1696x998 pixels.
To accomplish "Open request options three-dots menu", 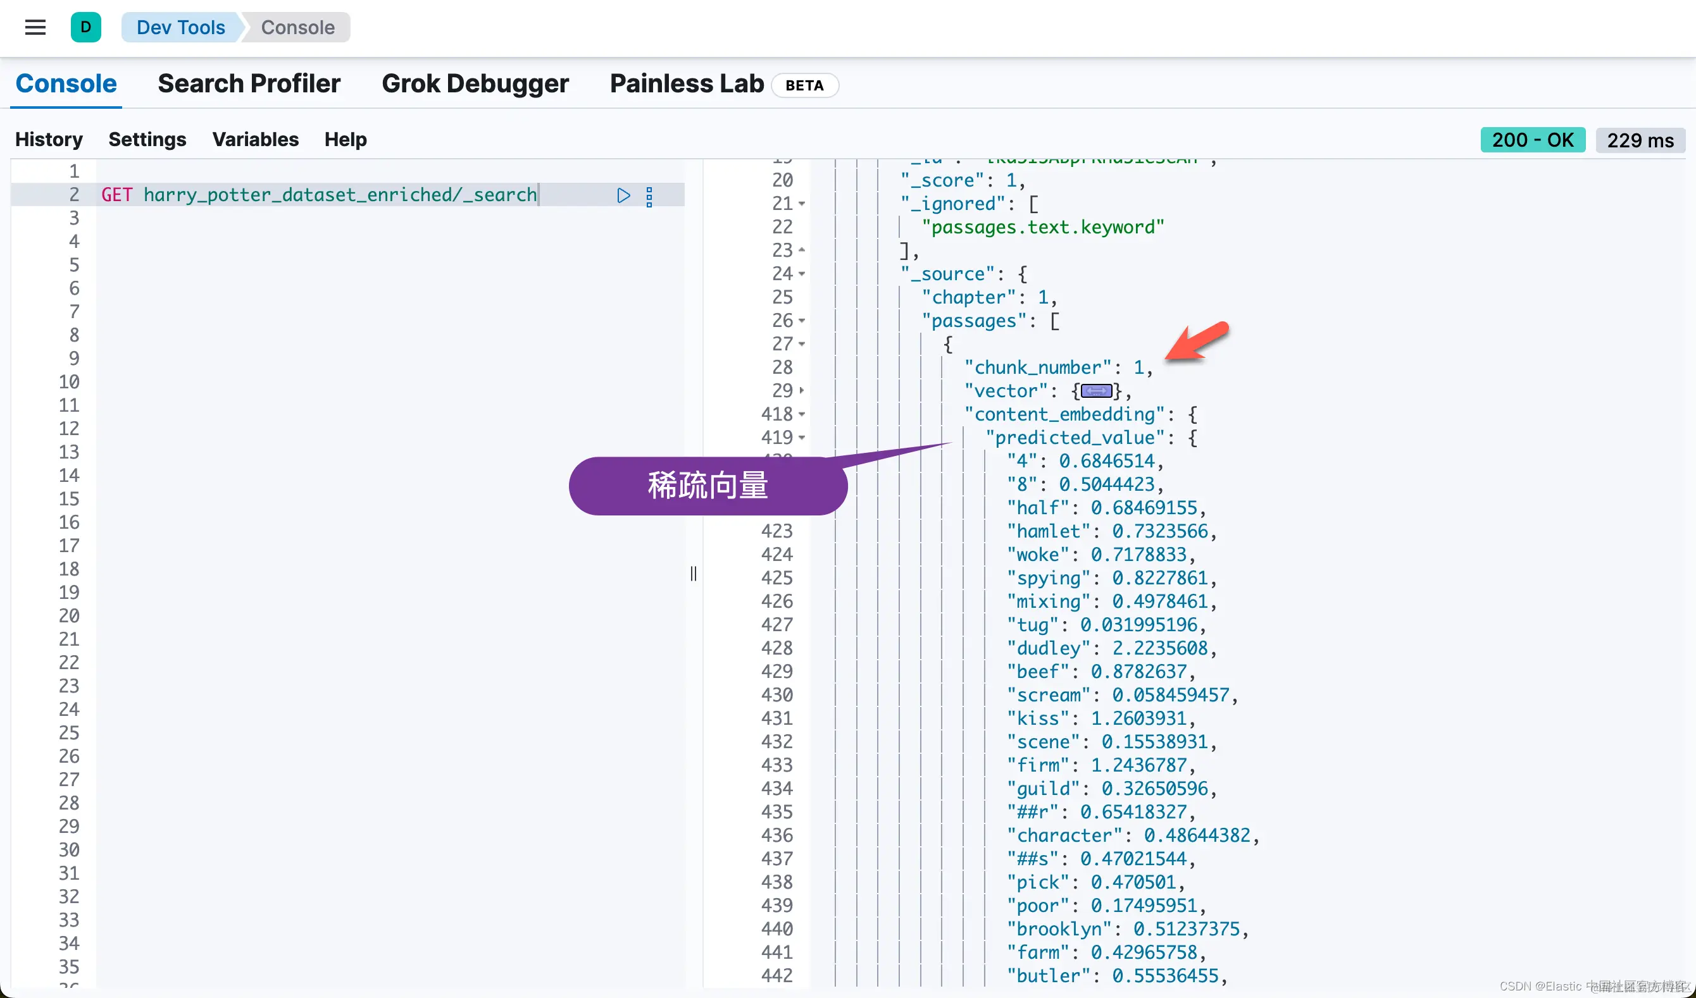I will pyautogui.click(x=649, y=197).
